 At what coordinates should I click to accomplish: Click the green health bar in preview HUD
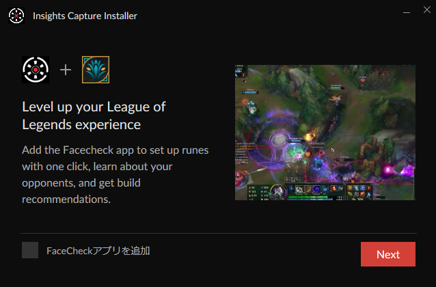308,197
